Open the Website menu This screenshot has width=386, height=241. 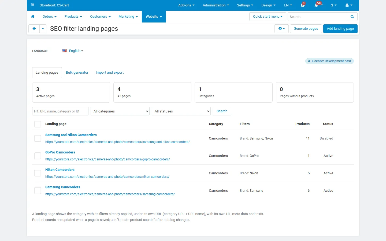(154, 17)
